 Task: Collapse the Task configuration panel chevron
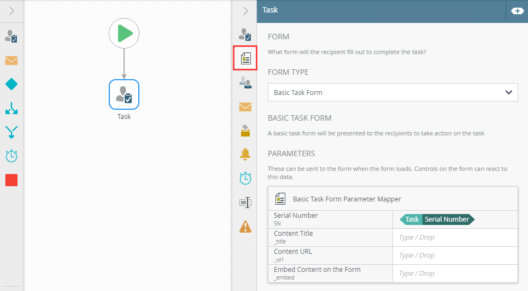coord(245,11)
